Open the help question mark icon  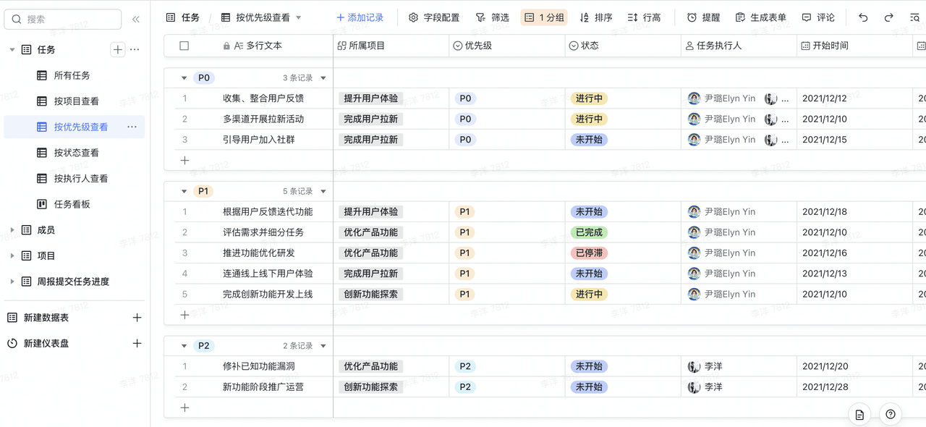891,414
